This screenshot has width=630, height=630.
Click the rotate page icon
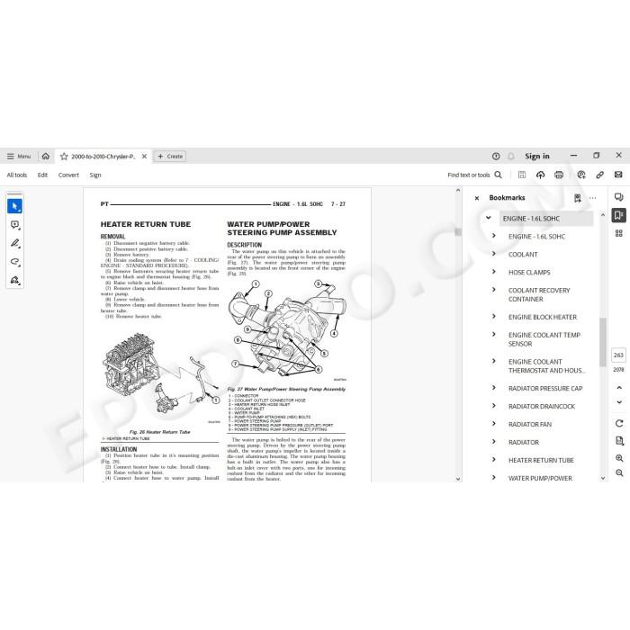[x=619, y=424]
